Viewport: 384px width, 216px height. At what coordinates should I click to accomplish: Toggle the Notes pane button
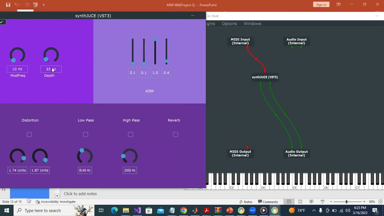246,202
